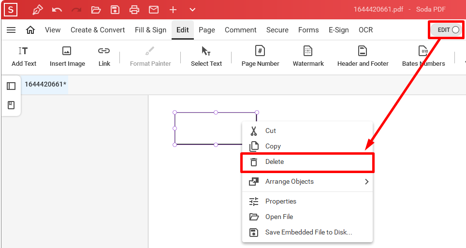This screenshot has width=466, height=248.
Task: Show the bookmarks panel
Action: click(11, 105)
